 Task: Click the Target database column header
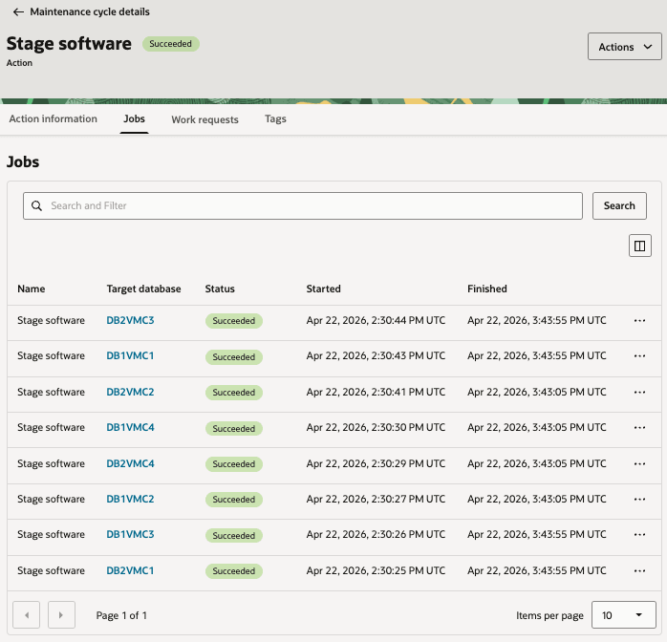pyautogui.click(x=143, y=289)
